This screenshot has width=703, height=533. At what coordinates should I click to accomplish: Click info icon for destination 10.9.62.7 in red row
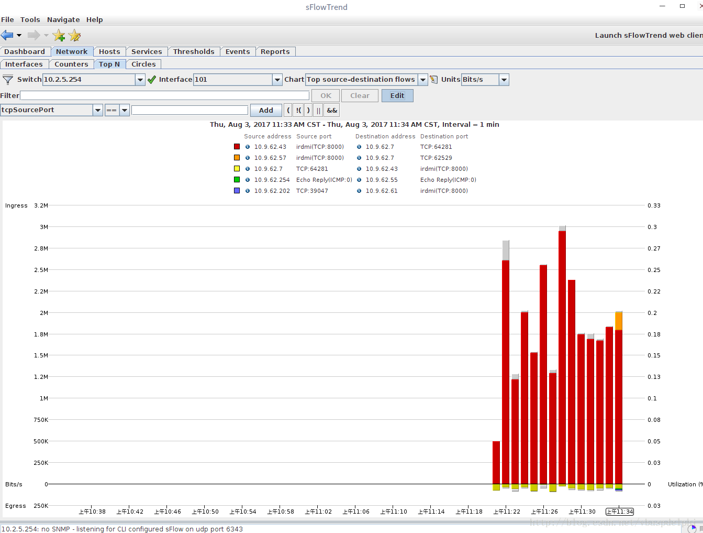pyautogui.click(x=359, y=147)
